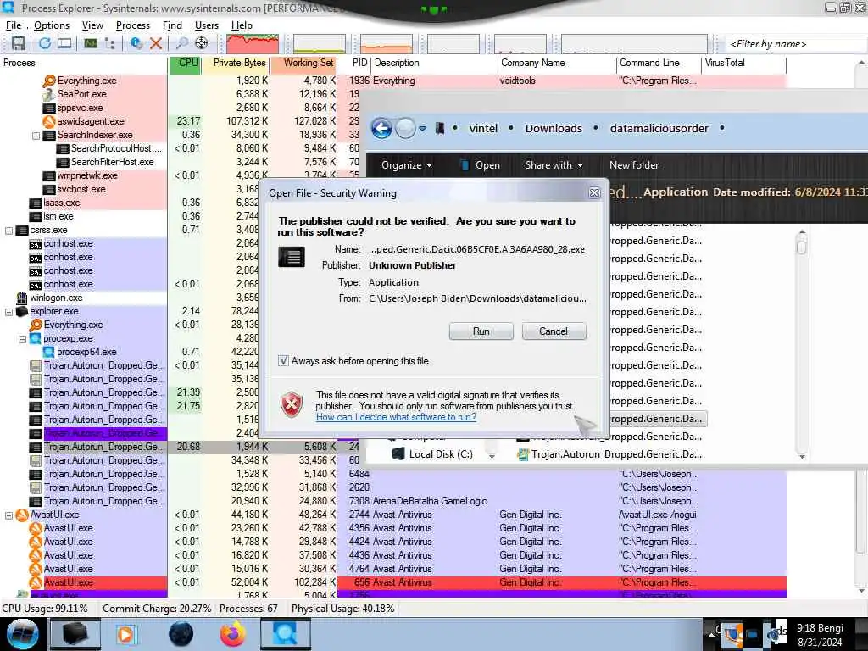Screen dimensions: 868x651
Task: Open the View menu
Action: click(92, 25)
